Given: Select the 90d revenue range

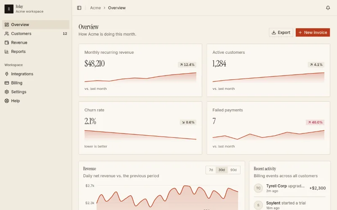Looking at the screenshot, I should click(233, 170).
